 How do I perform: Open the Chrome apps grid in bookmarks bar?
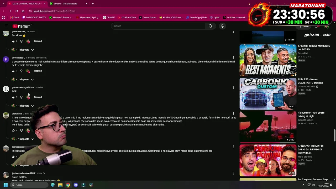pos(3,18)
